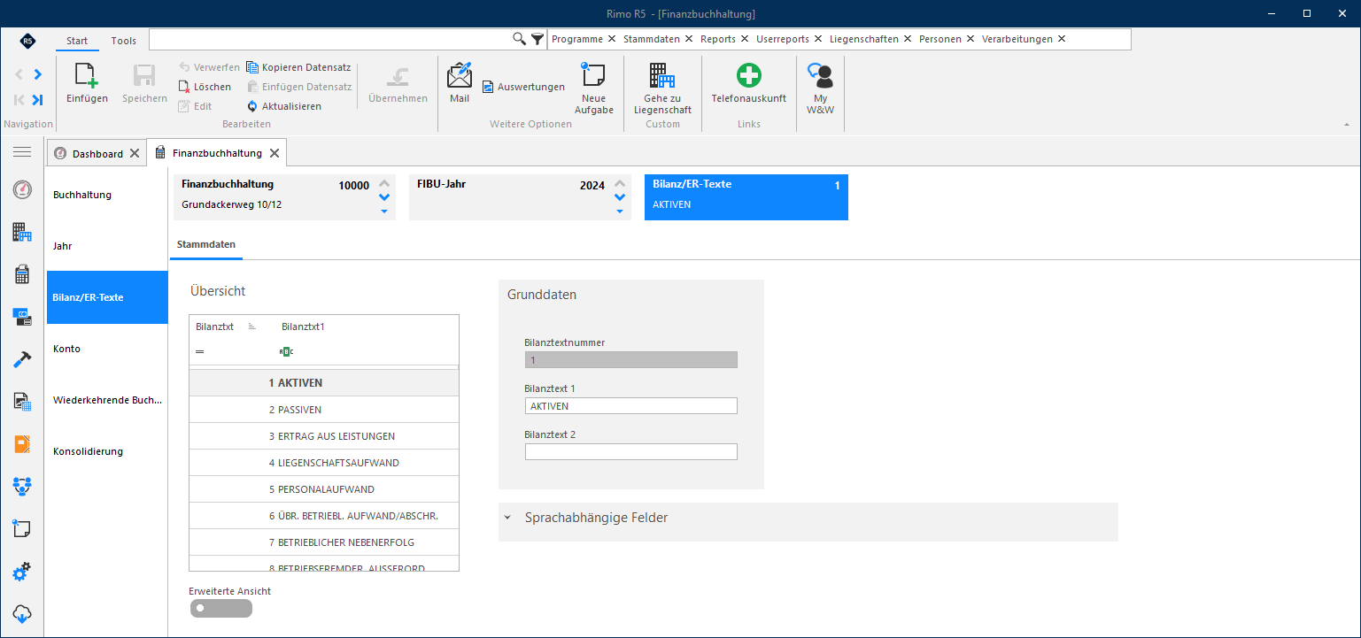1361x638 pixels.
Task: Click the Aktualisieren refresh button
Action: pos(284,106)
